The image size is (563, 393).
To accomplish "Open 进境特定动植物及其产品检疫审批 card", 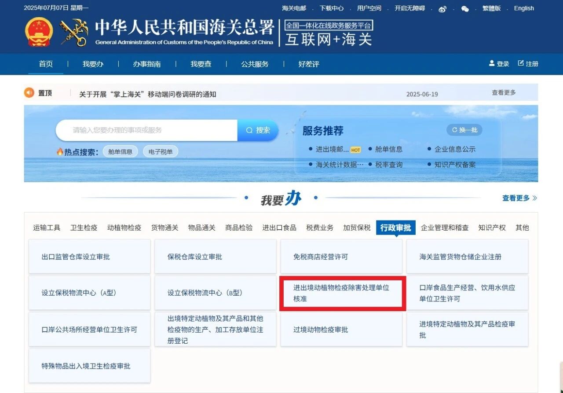I will click(467, 330).
